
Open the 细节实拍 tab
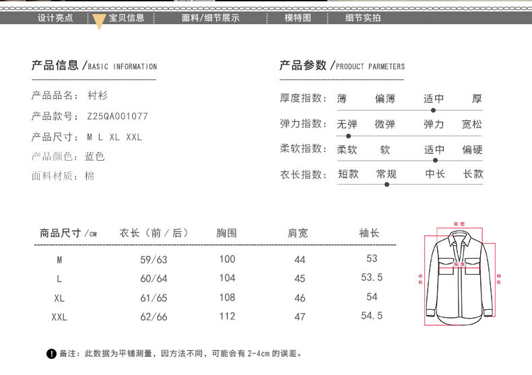pyautogui.click(x=363, y=18)
